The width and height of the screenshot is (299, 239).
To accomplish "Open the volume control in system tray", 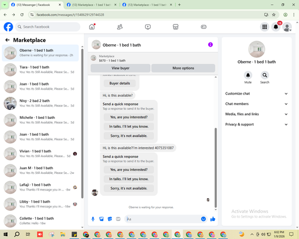I will click(264, 234).
